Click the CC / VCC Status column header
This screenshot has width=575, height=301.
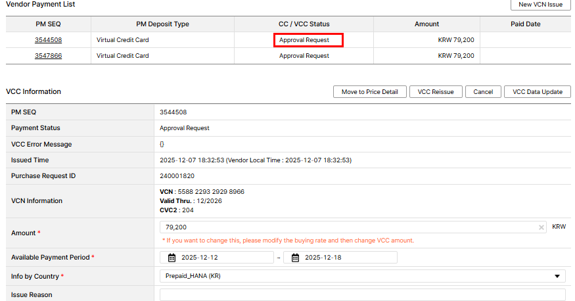pos(304,24)
